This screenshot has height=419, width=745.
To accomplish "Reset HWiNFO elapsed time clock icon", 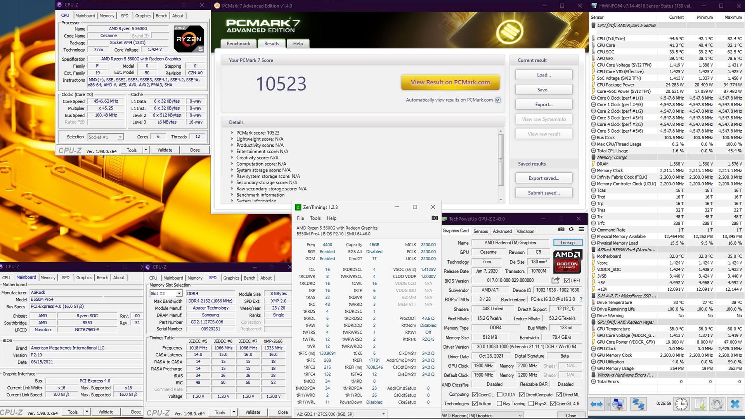I will [x=681, y=404].
